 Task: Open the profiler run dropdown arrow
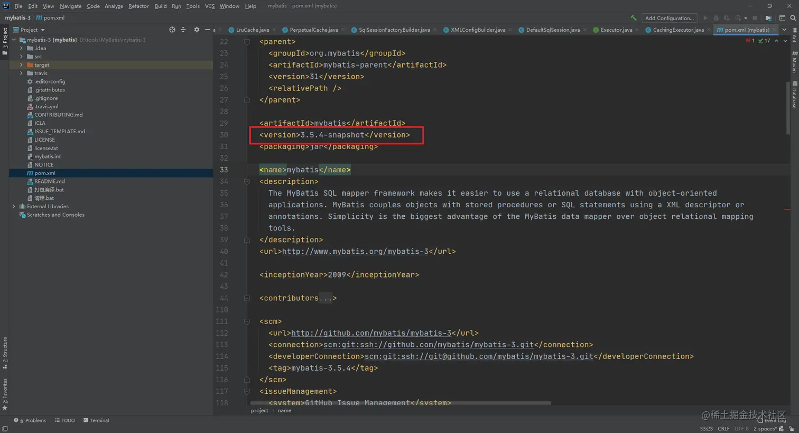click(x=746, y=18)
